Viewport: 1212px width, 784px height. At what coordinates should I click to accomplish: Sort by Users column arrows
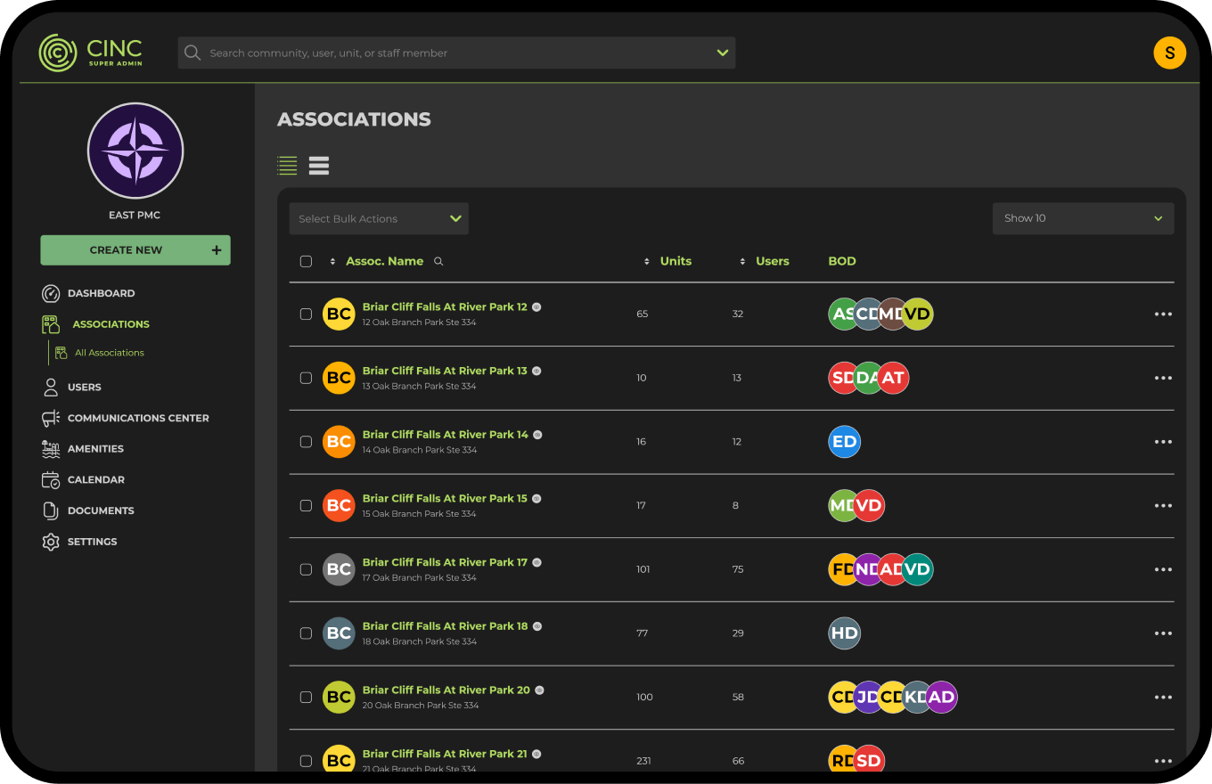click(x=742, y=261)
